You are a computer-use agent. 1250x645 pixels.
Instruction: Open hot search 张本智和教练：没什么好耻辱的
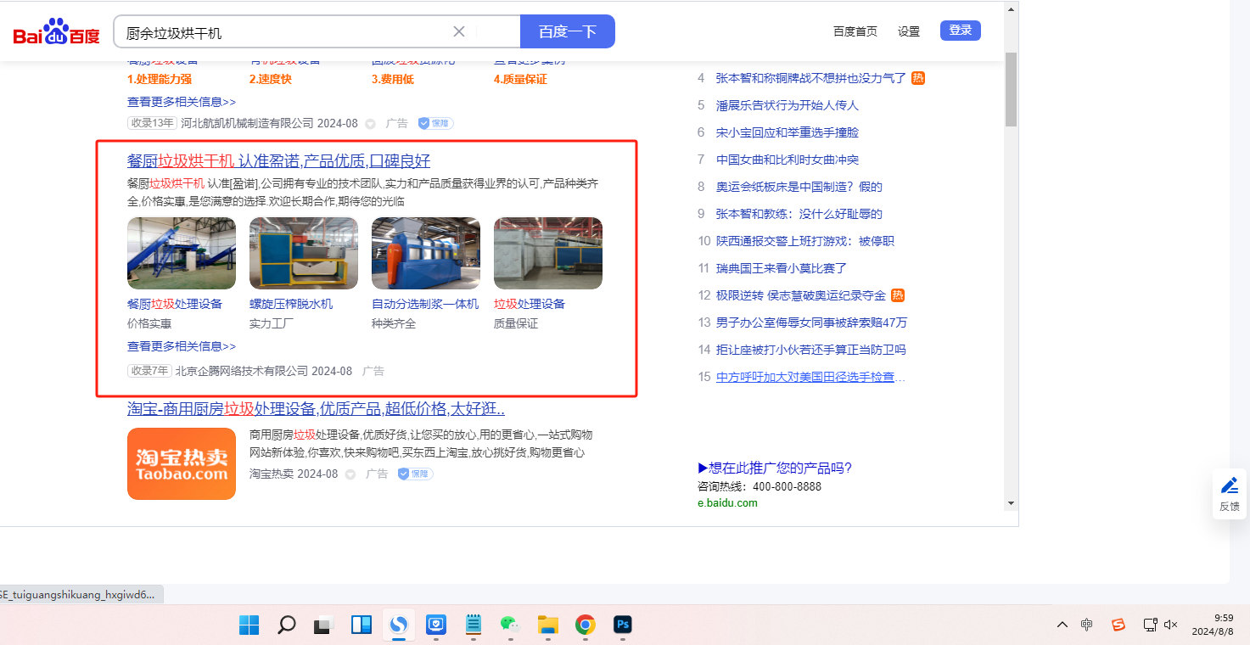[799, 214]
